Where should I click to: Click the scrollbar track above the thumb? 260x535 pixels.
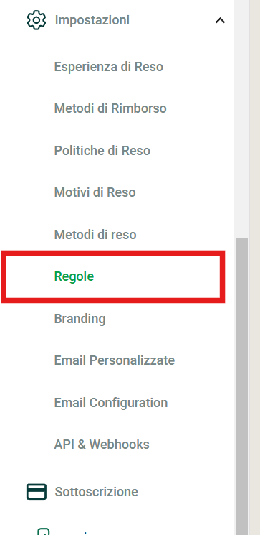[241, 118]
